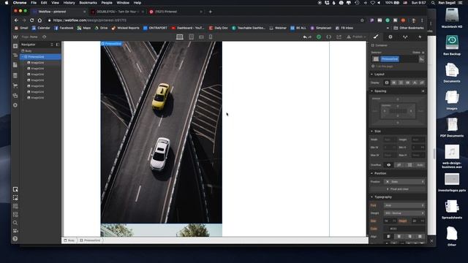Open History in the macOS menu bar
This screenshot has height=263, width=468.
69,3
